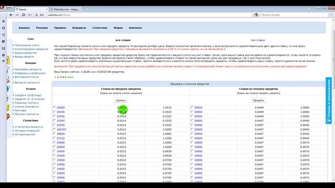Open the мои ставки link

point(258,40)
